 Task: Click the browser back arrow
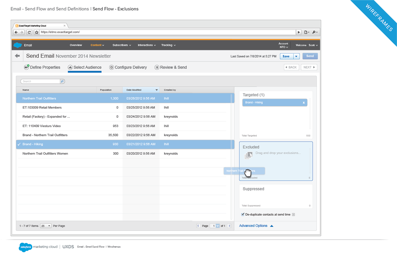pos(16,32)
